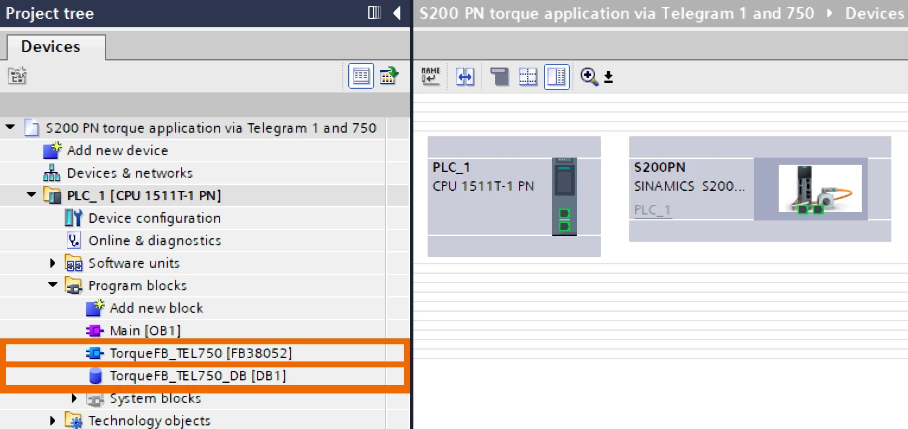
Task: Click the TorqueFB_TEL750 function block icon
Action: pyautogui.click(x=95, y=353)
